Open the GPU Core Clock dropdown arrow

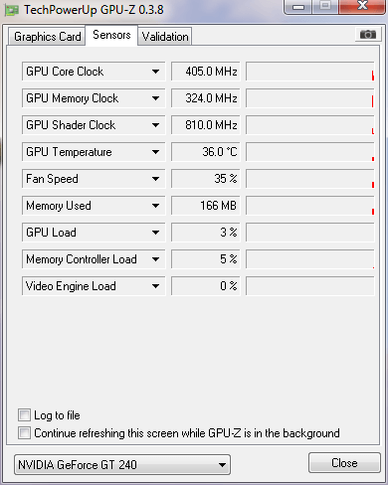tap(155, 72)
